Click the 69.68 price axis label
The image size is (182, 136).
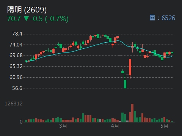(16, 55)
